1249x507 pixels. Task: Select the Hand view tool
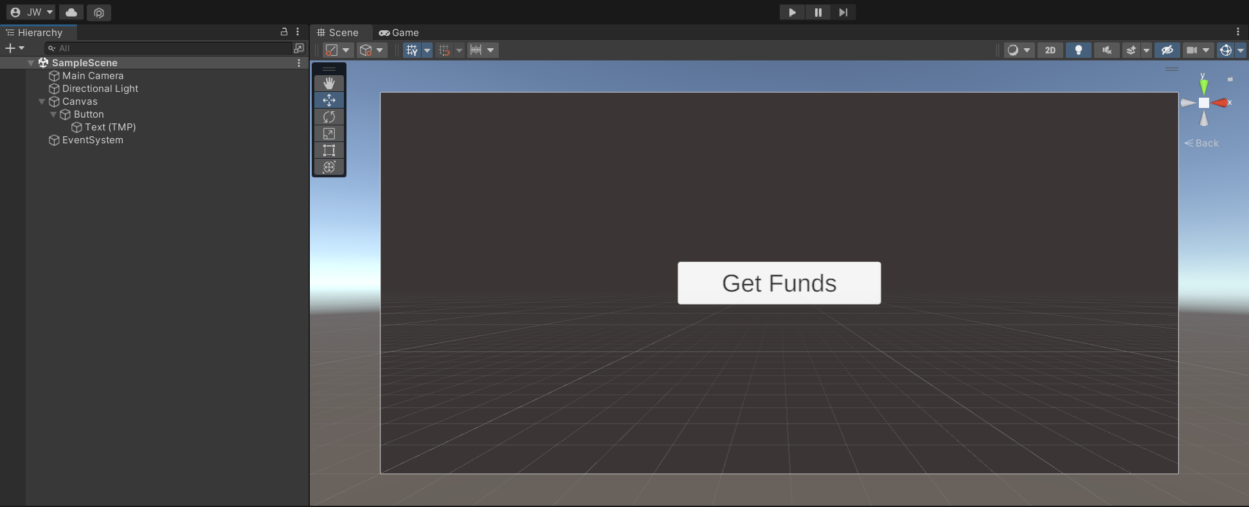click(329, 84)
